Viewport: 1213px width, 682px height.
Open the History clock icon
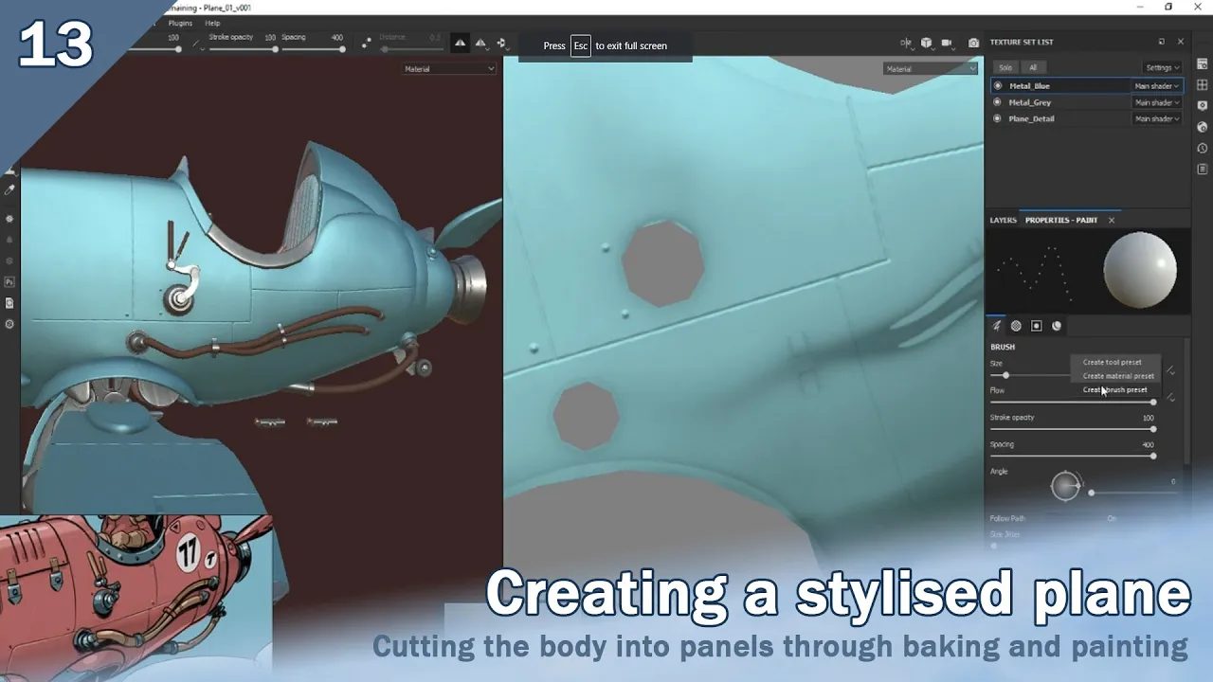(1202, 148)
